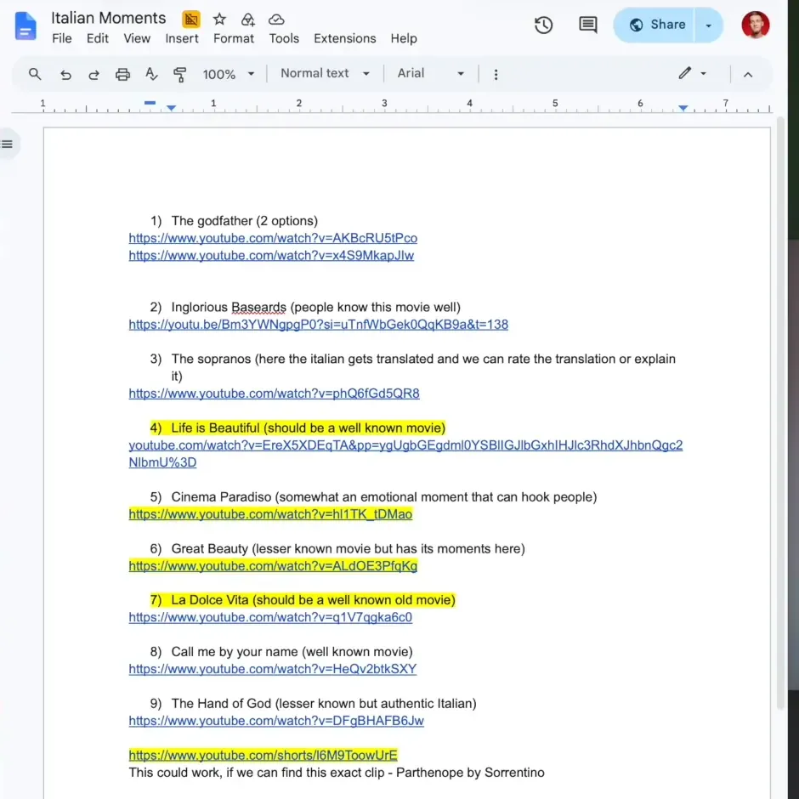The width and height of the screenshot is (799, 799).
Task: Click the 'Great Beauty' list item text
Action: click(x=348, y=549)
